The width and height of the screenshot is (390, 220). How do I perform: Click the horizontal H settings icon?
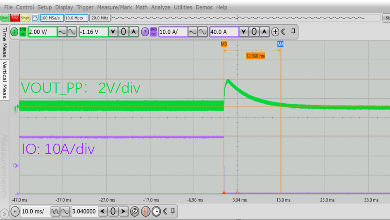click(x=15, y=212)
